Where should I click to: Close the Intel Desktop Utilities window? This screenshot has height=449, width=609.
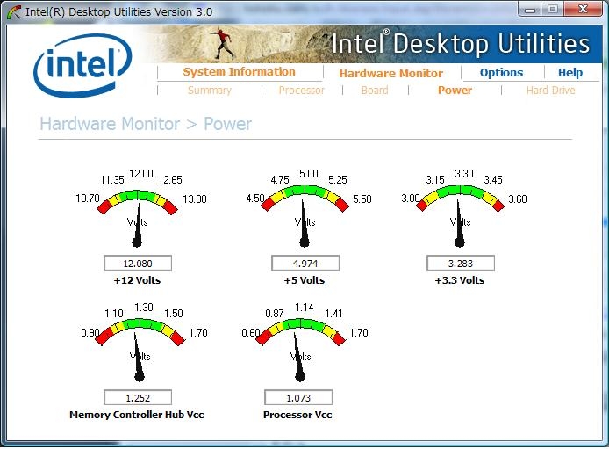pyautogui.click(x=583, y=10)
